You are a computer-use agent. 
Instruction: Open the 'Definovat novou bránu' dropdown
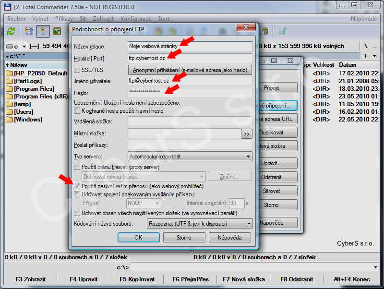click(144, 176)
